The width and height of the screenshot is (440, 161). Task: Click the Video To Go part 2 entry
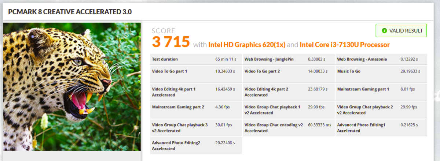(x=288, y=71)
